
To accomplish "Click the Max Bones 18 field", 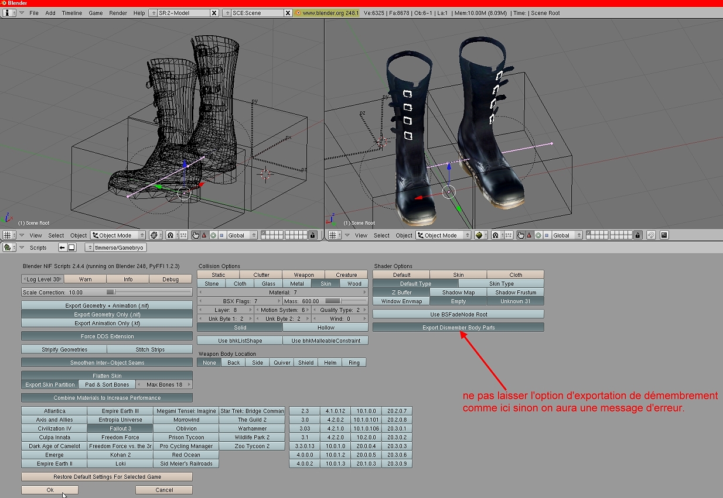I will pyautogui.click(x=164, y=384).
